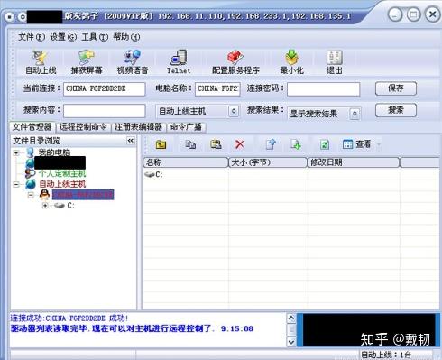442x360 pixels.
Task: Click the paste icon in file toolbar
Action: point(216,144)
